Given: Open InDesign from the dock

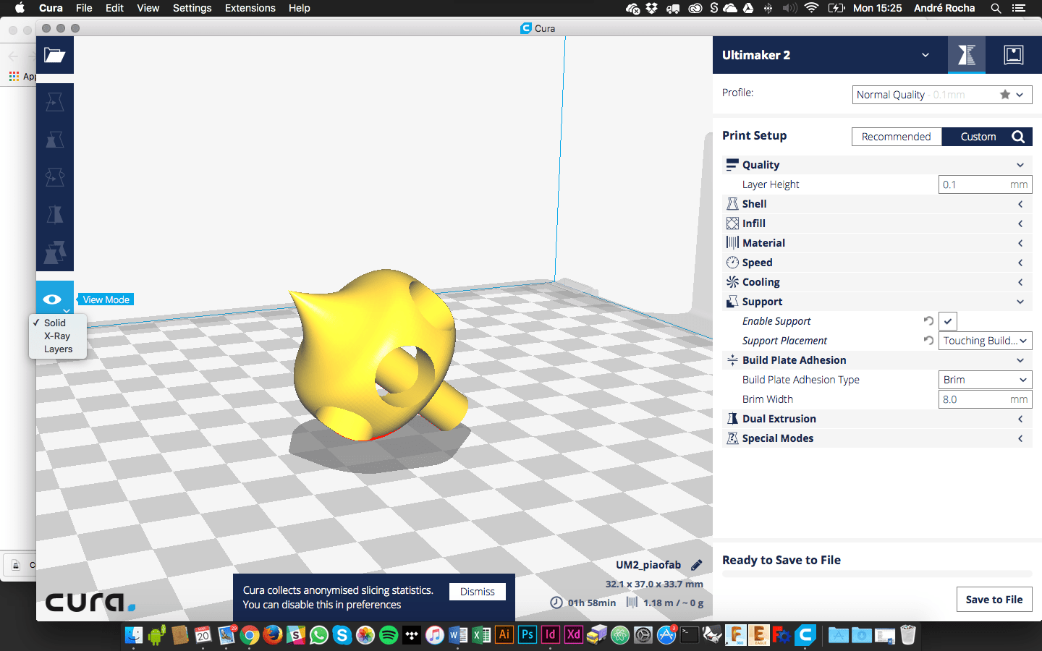Looking at the screenshot, I should (551, 634).
